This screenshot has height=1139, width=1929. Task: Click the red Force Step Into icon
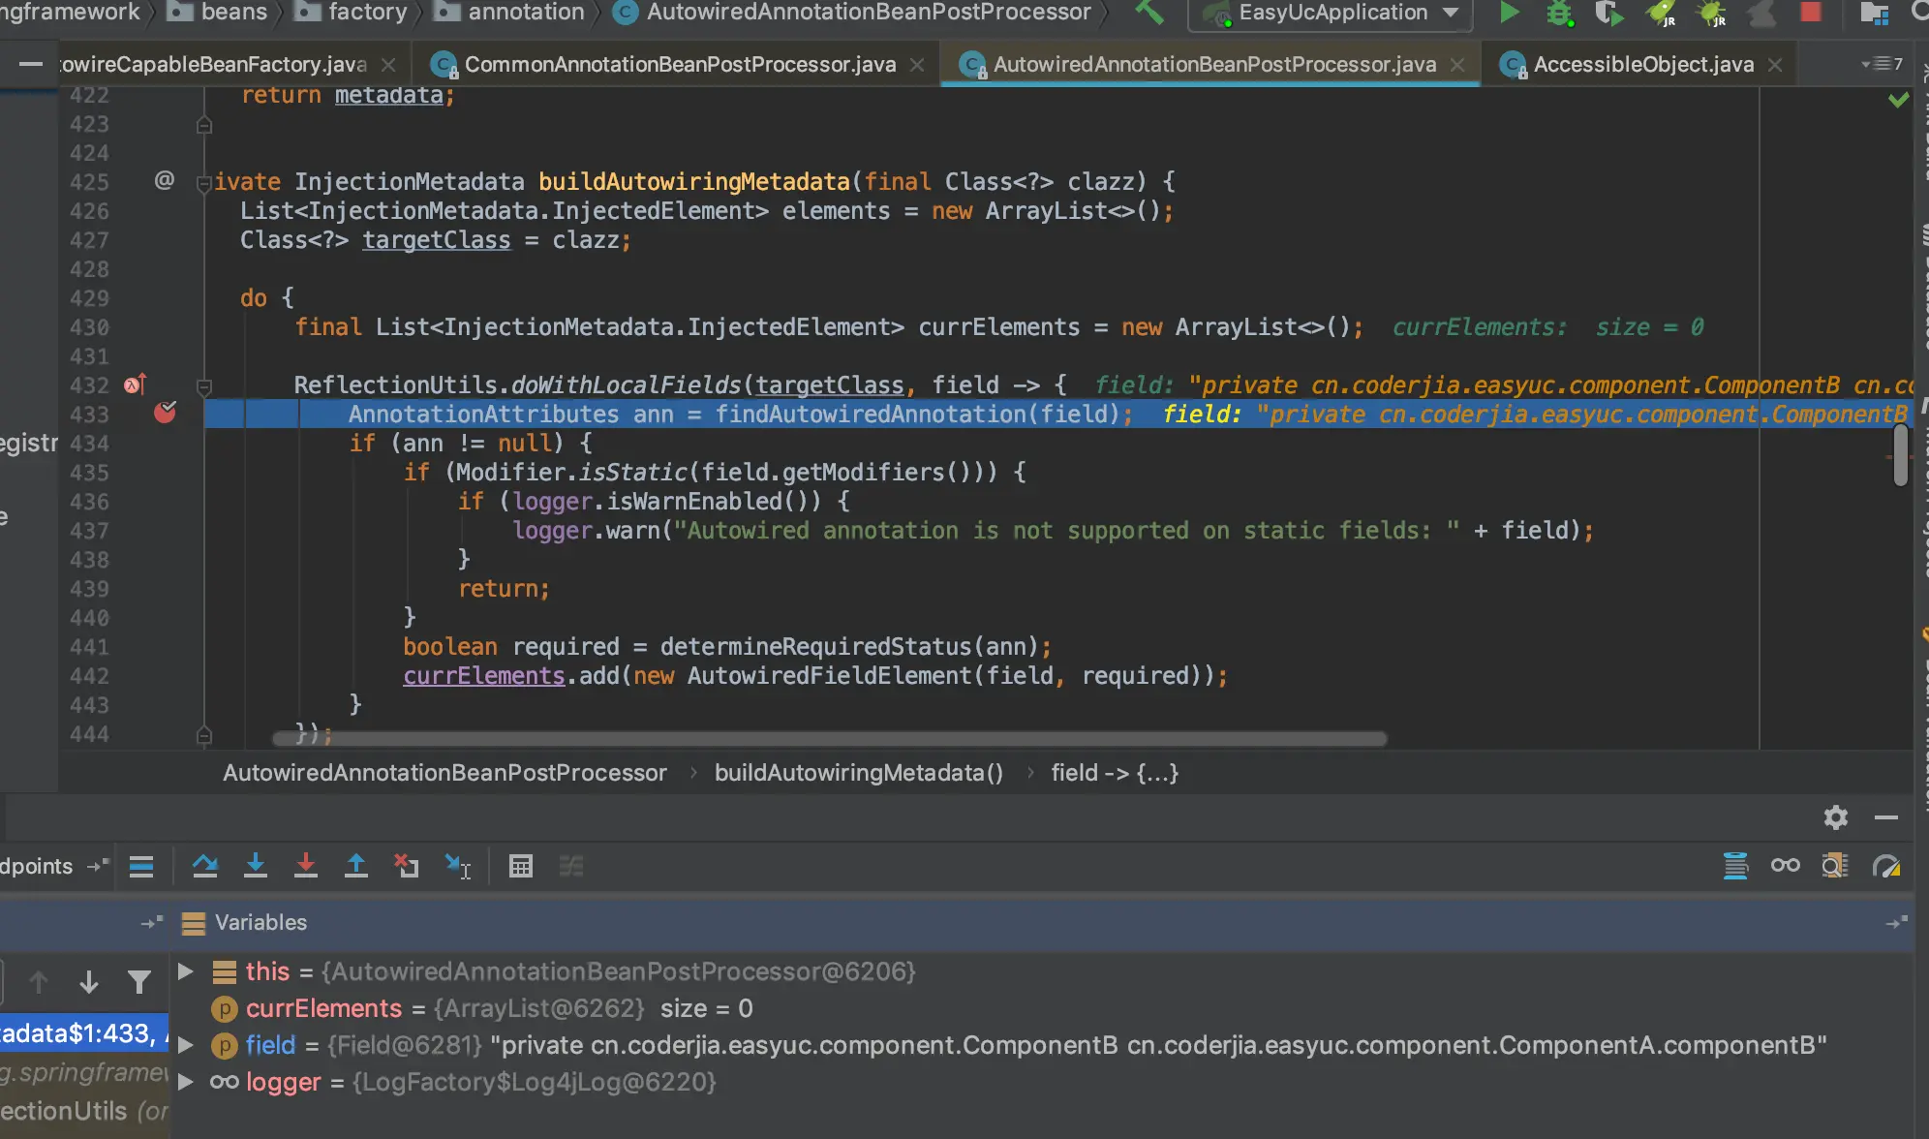(306, 865)
